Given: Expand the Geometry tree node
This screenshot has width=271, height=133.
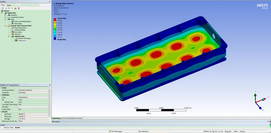Looking at the screenshot, I should tap(5, 15).
